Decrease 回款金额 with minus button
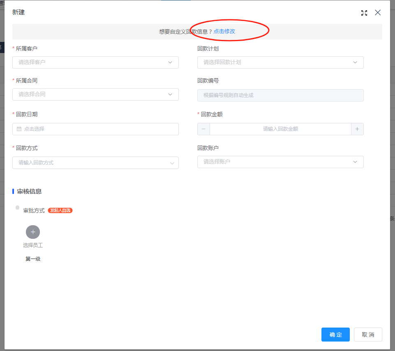 coord(203,129)
